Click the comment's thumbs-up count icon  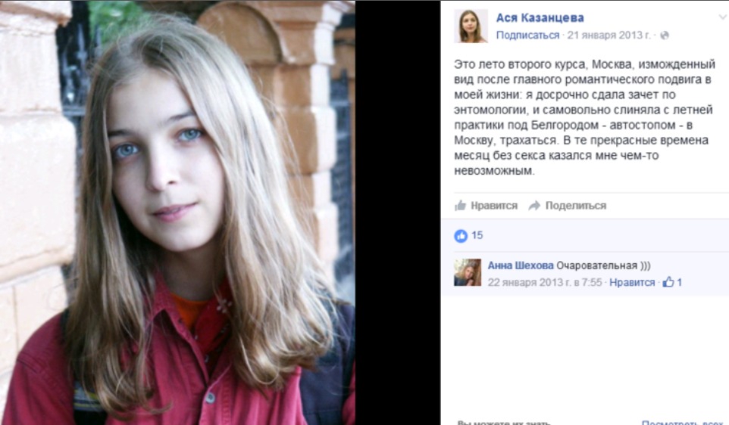pos(668,281)
